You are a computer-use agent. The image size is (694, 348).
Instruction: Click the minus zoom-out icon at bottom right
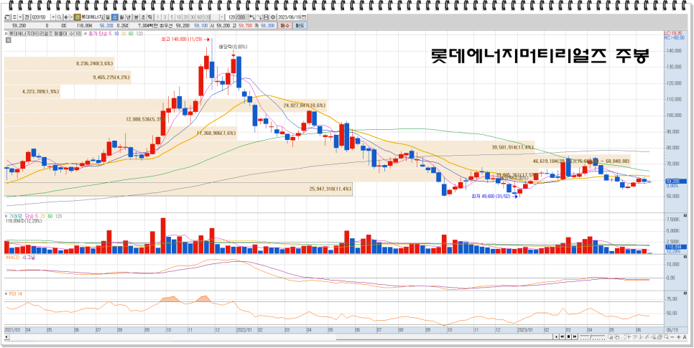672,337
